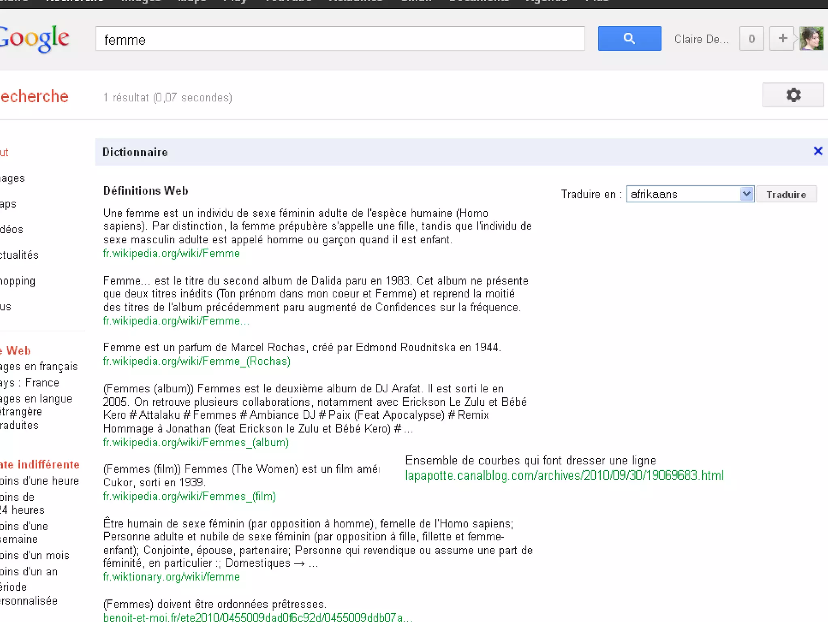Click the Dictionnaire header title
The image size is (828, 622).
click(x=135, y=152)
